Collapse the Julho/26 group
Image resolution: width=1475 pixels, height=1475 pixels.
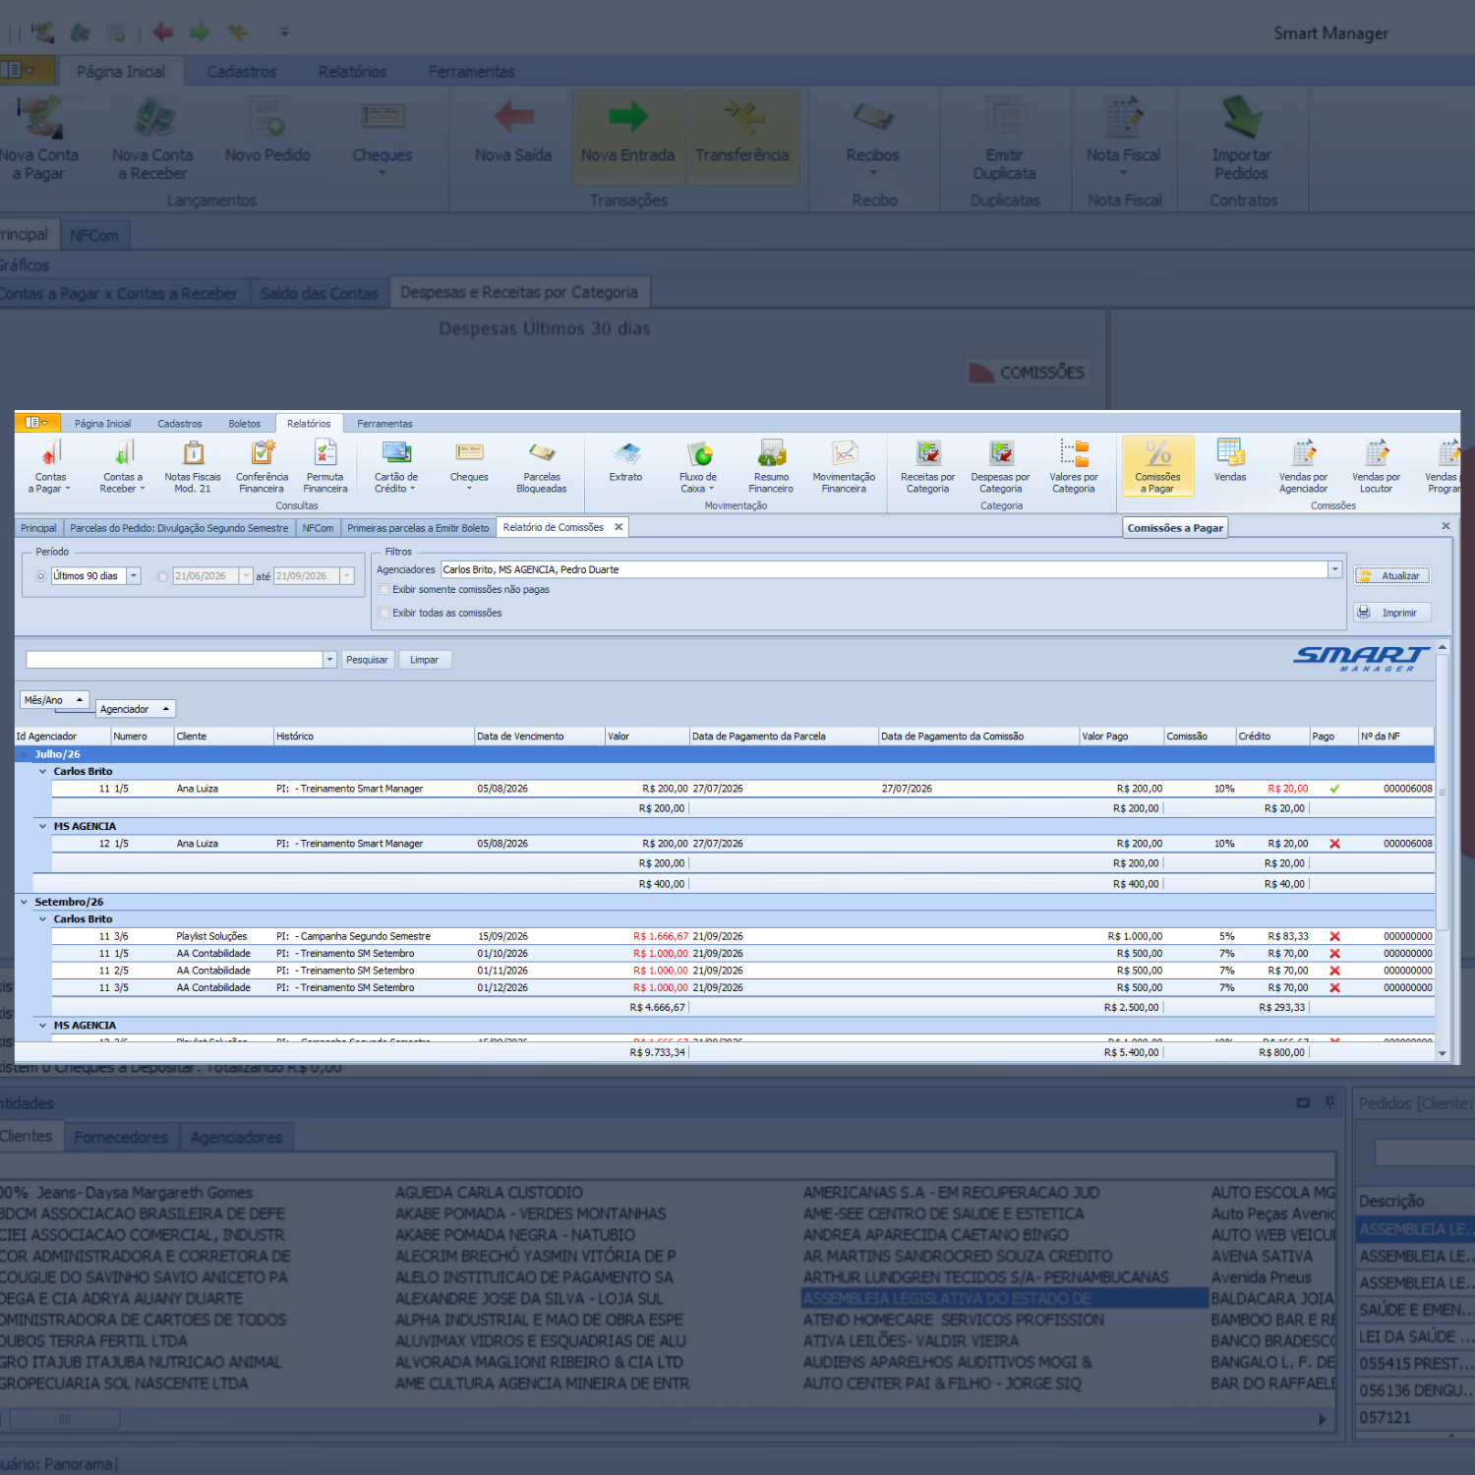[x=24, y=754]
